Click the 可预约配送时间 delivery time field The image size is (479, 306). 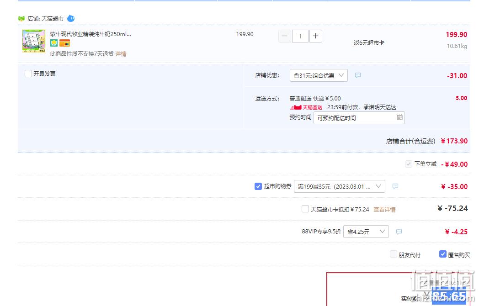[x=359, y=118]
